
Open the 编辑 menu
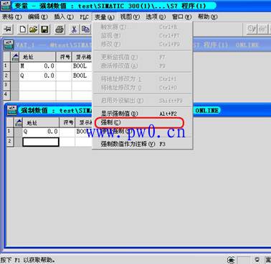[x=37, y=17]
